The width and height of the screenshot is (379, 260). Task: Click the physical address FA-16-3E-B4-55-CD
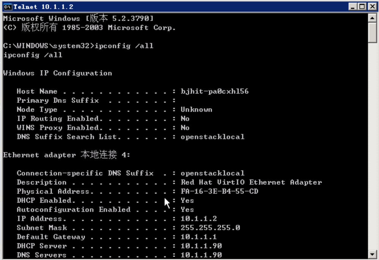220,191
